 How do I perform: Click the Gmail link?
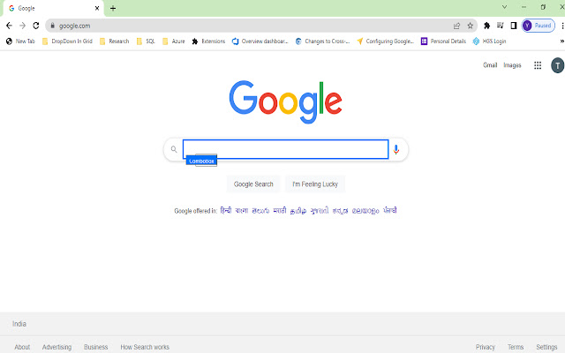tap(490, 65)
